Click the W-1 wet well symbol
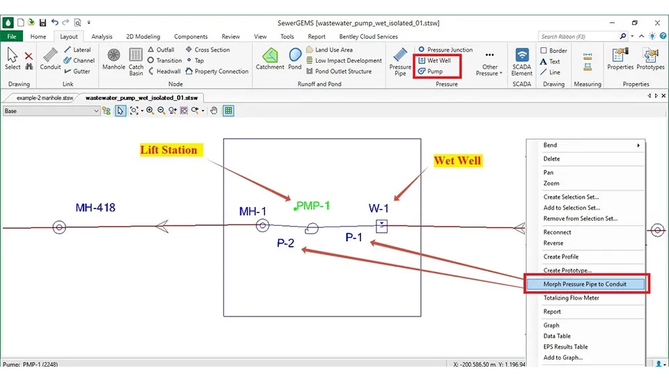The height and width of the screenshot is (382, 669). [x=381, y=227]
